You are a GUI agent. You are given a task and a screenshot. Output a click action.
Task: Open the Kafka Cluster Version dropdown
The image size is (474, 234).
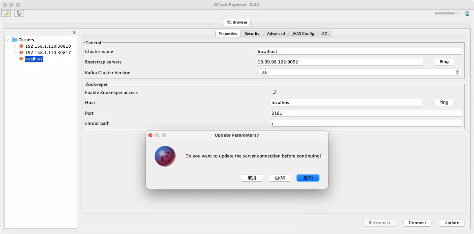coord(359,72)
